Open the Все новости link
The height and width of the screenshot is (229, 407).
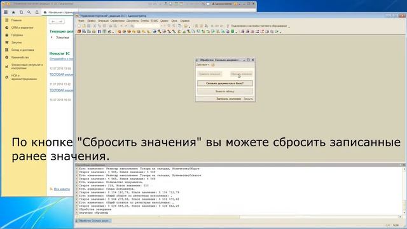point(62,189)
